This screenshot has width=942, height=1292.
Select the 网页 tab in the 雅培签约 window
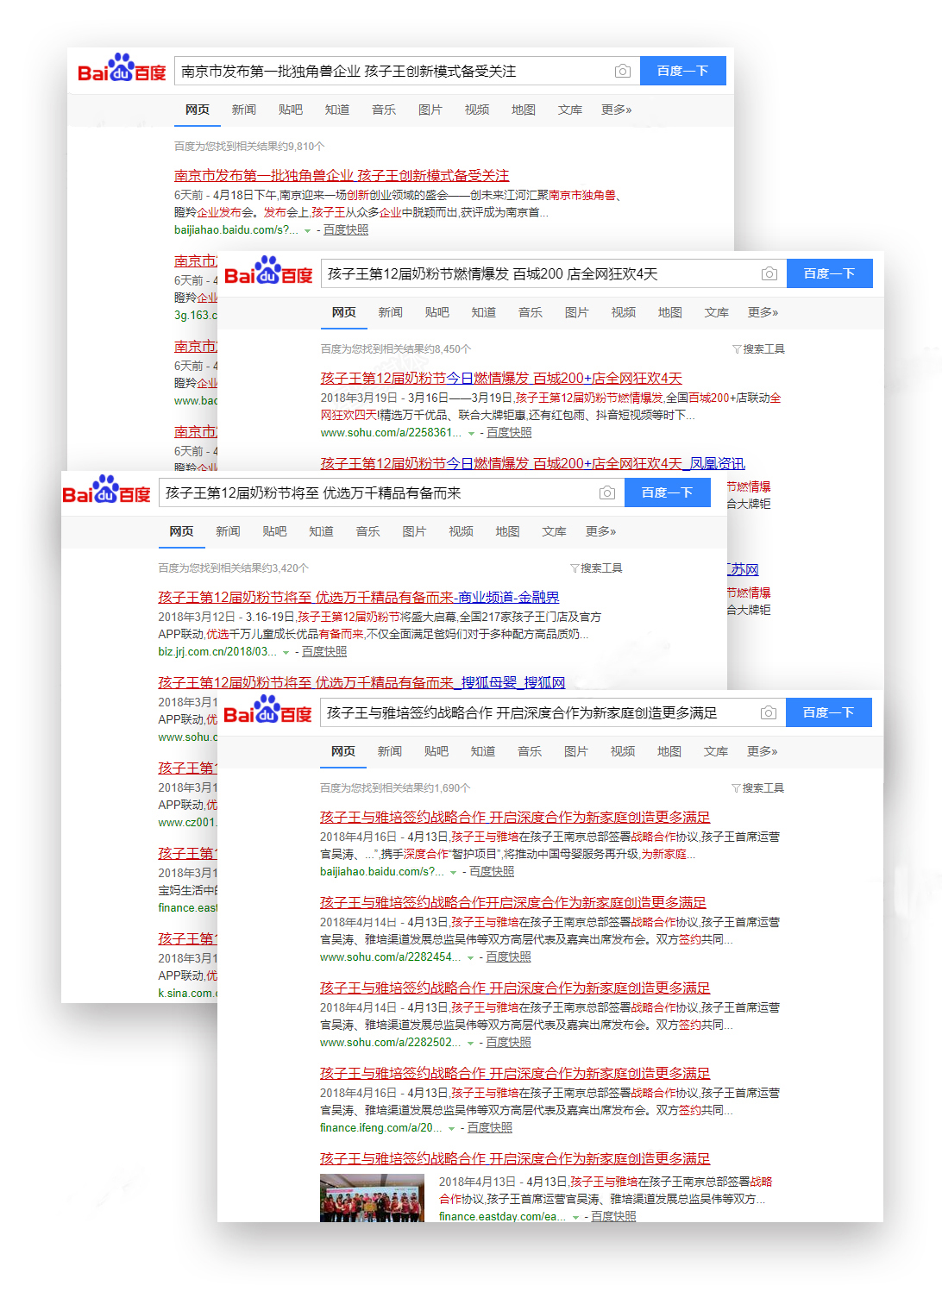(x=343, y=752)
